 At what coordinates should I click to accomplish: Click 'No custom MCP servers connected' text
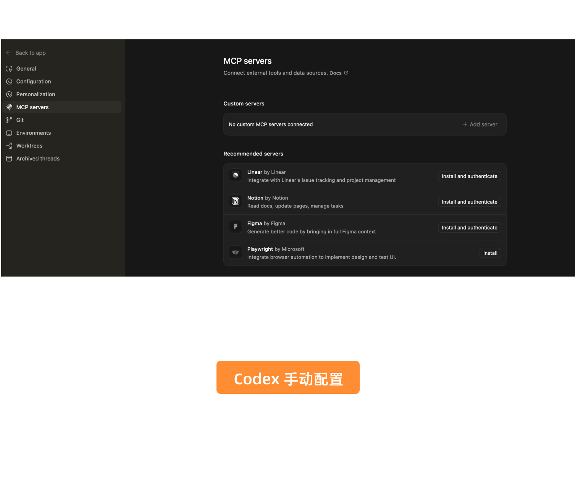point(271,125)
